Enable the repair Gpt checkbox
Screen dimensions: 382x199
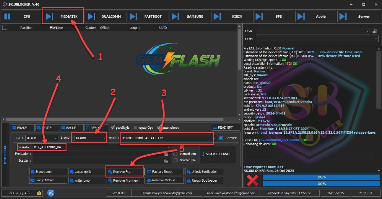[x=135, y=127]
